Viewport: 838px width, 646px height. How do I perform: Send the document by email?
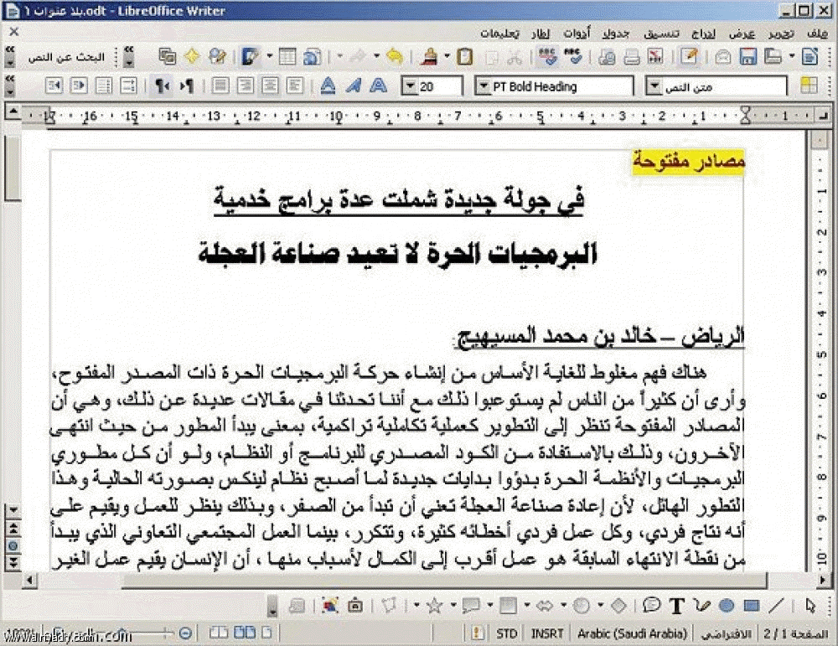723,57
